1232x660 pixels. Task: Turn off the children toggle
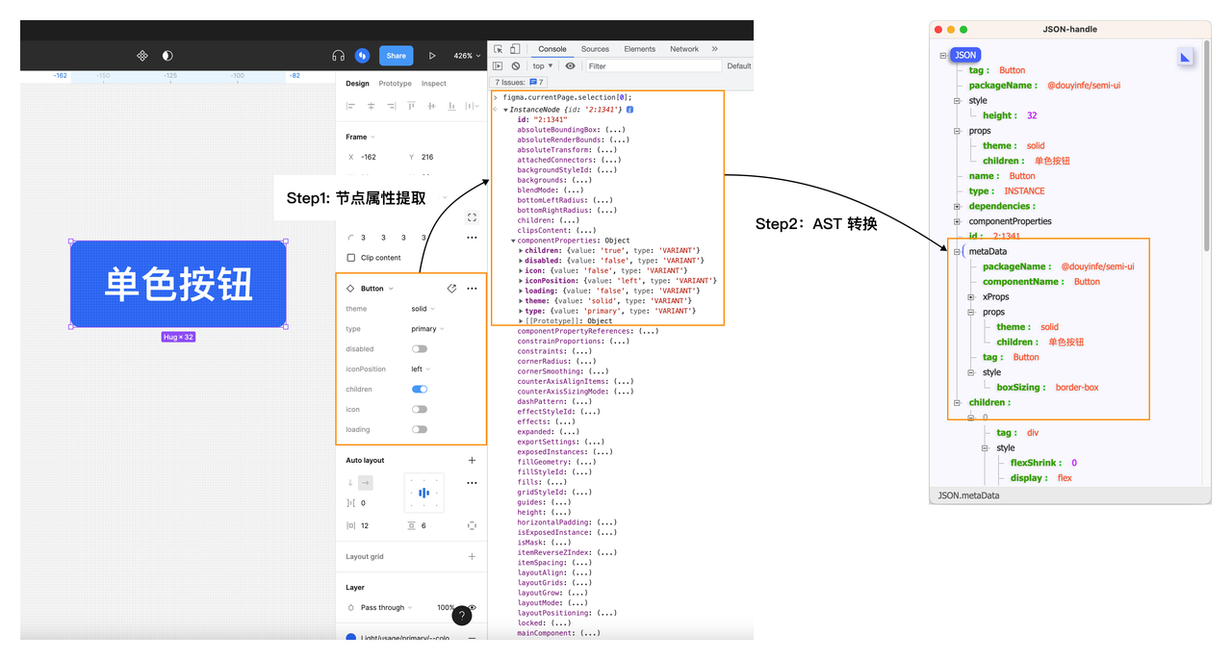pyautogui.click(x=420, y=390)
